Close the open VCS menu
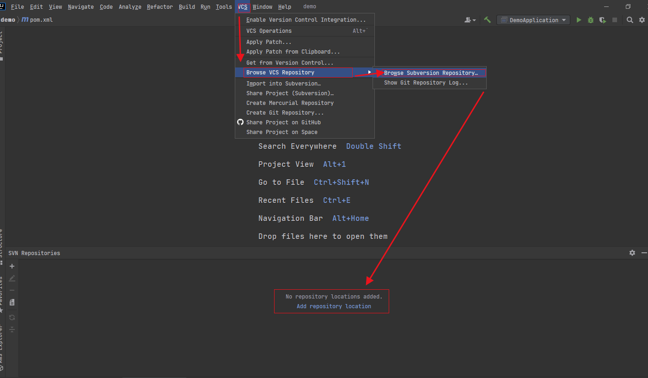 coord(243,6)
